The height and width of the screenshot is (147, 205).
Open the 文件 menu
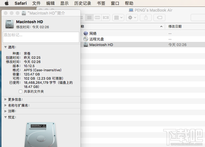click(36, 3)
